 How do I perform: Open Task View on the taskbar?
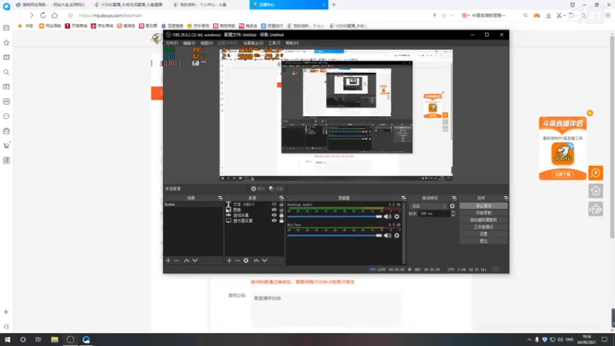pos(38,339)
